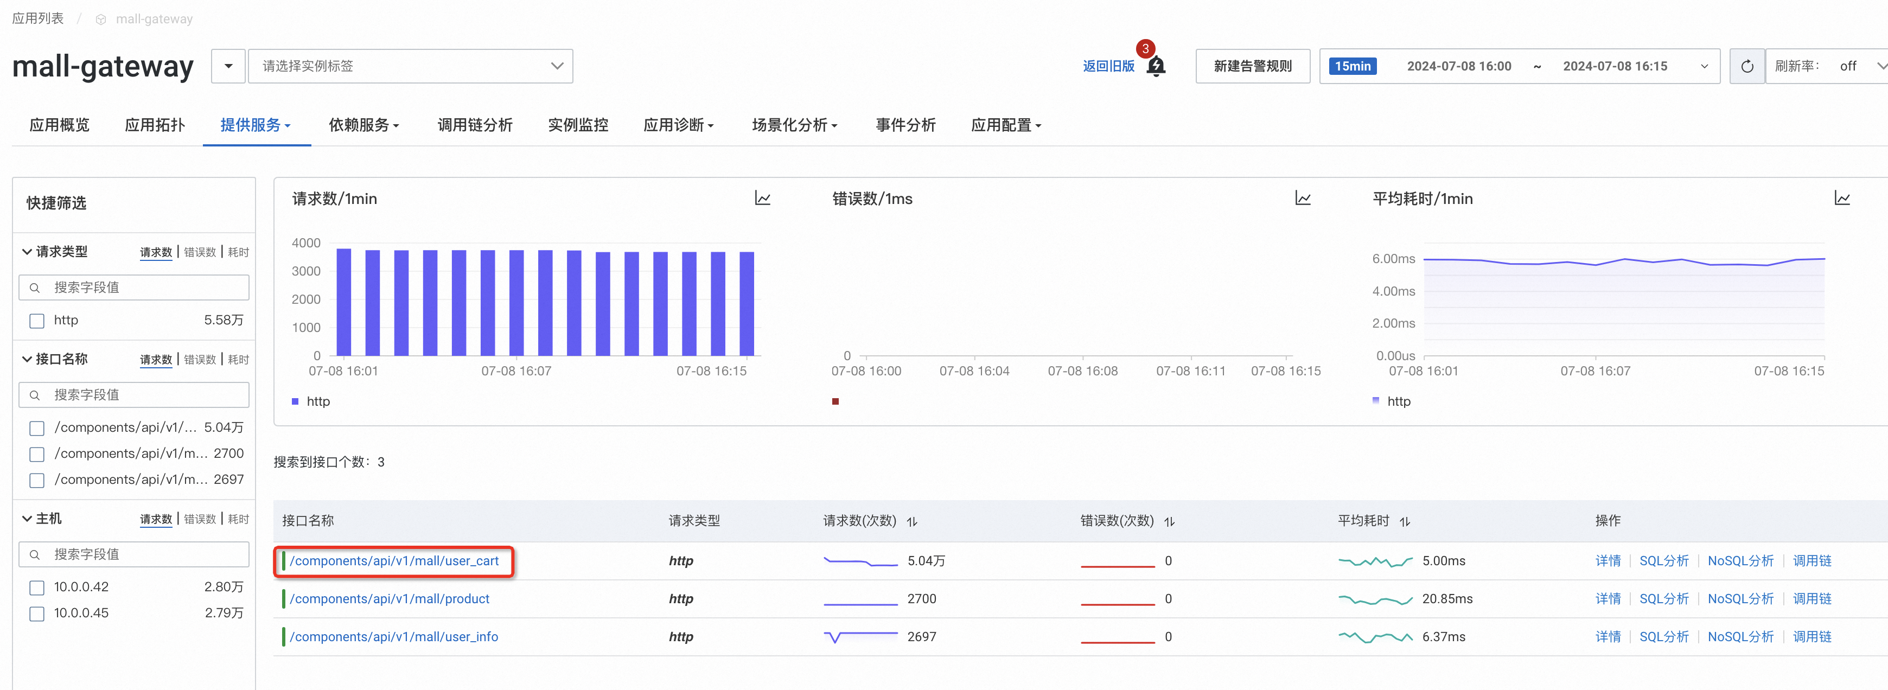This screenshot has height=690, width=1888.
Task: Open /components/api/v1/mall/product interface link
Action: pos(389,600)
